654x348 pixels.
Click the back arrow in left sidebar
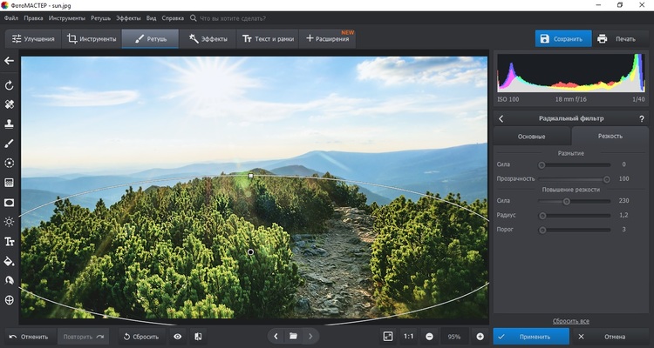[x=10, y=61]
